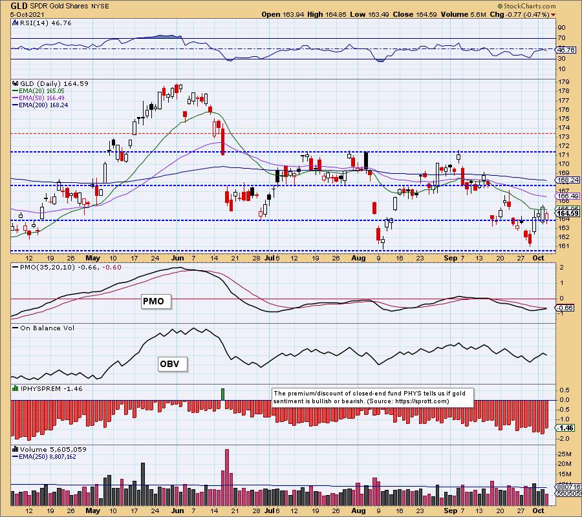Click the Close 164.59 header value
This screenshot has height=517, width=582.
[415, 14]
